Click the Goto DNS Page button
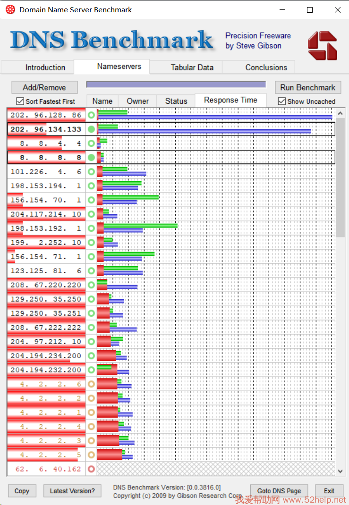The width and height of the screenshot is (349, 505). tap(279, 491)
